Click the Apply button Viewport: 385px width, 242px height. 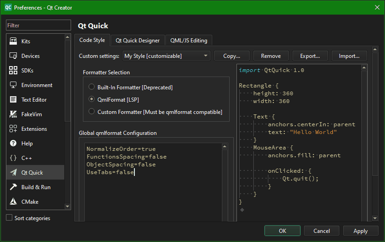(x=361, y=231)
